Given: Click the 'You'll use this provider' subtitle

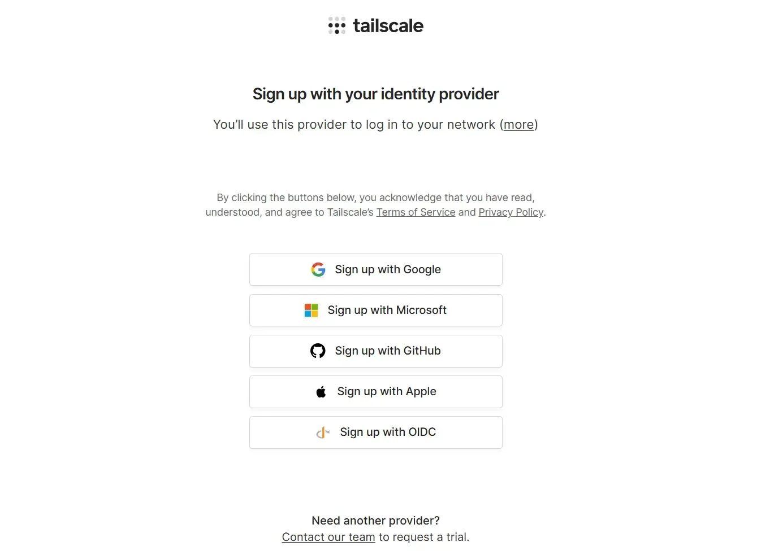Looking at the screenshot, I should point(354,125).
